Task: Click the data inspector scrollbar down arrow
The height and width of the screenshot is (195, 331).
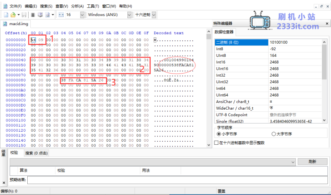Action: click(x=325, y=120)
